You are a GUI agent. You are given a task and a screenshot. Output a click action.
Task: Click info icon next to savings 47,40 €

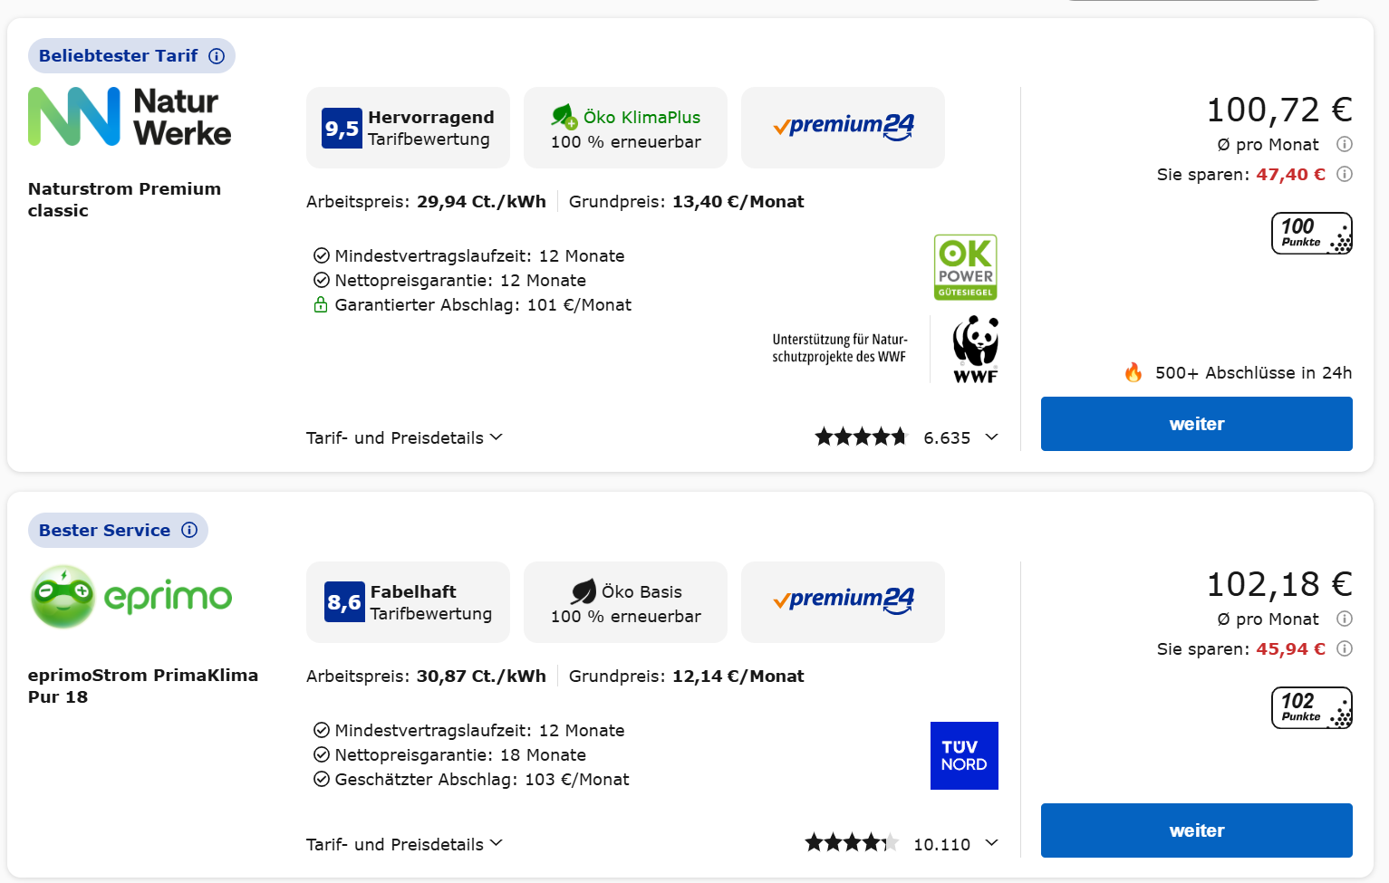point(1345,174)
